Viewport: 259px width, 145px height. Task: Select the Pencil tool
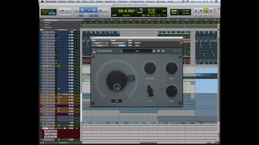(x=105, y=10)
